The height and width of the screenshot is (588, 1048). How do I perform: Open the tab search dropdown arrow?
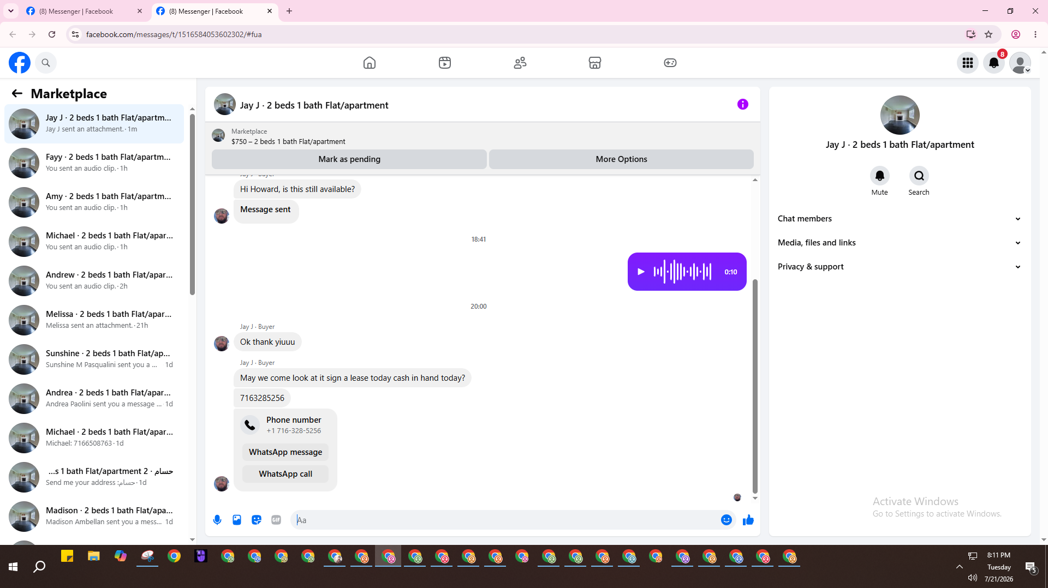tap(11, 11)
